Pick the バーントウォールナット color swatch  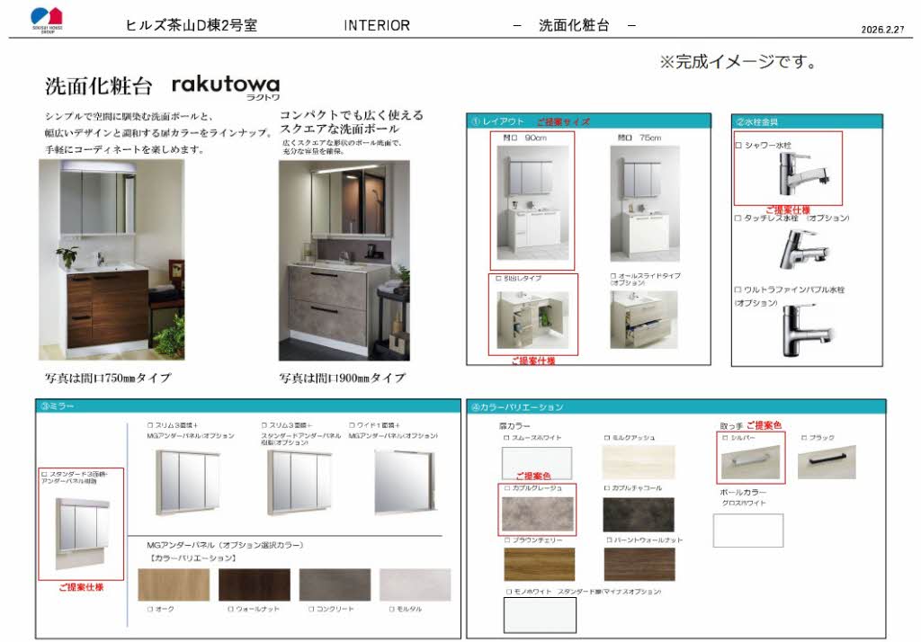tap(639, 564)
